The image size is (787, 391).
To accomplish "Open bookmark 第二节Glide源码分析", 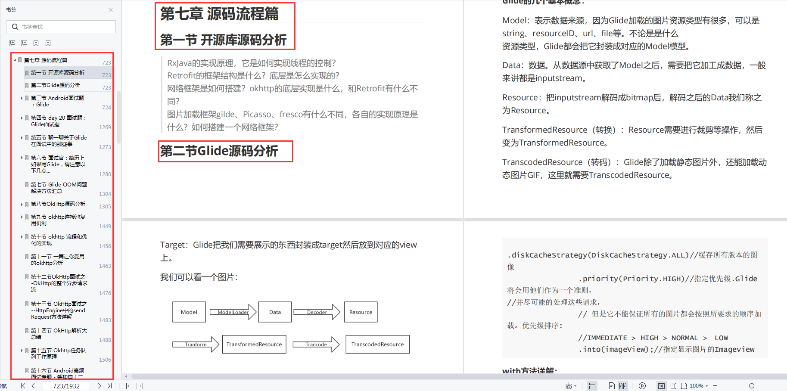I will (x=56, y=85).
